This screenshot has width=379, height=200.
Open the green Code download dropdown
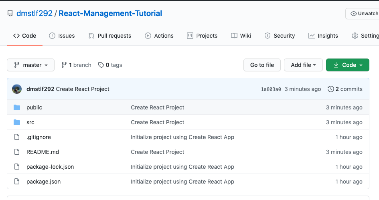pyautogui.click(x=348, y=65)
